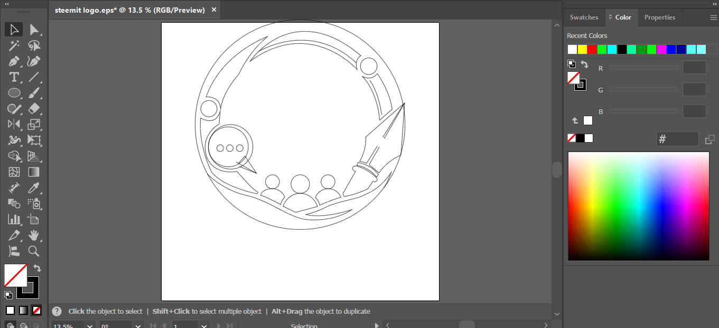Activate the Zoom magnifier tool
The image size is (719, 328).
(34, 251)
